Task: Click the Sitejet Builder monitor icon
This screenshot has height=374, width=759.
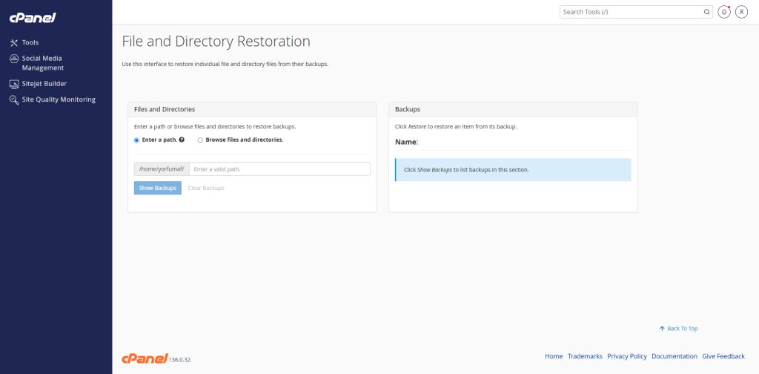Action: click(x=14, y=84)
